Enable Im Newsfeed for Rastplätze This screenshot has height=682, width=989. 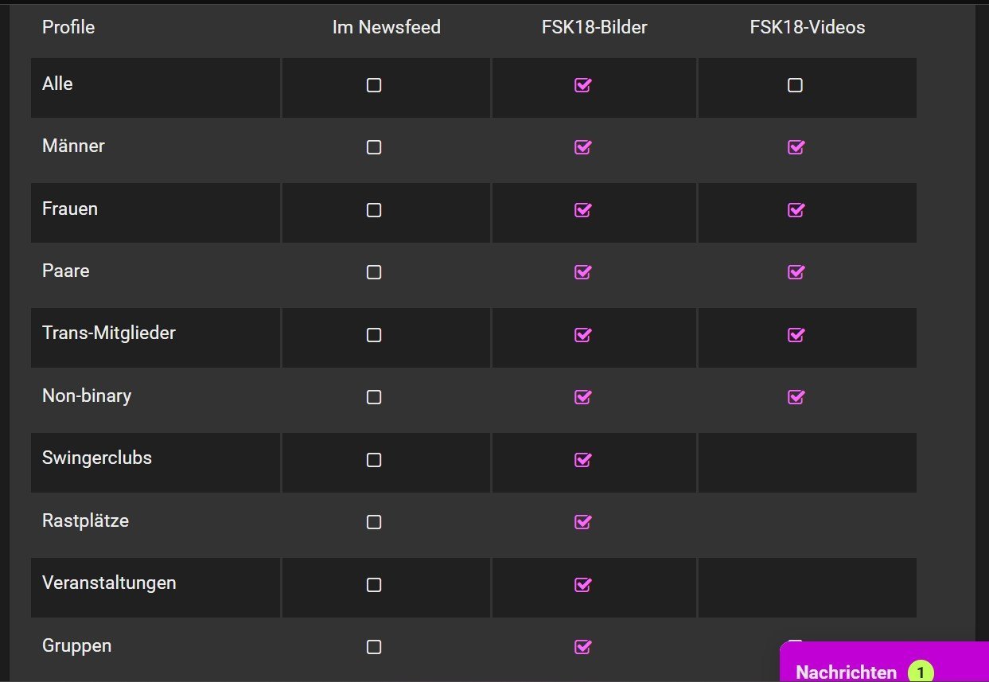(x=374, y=522)
